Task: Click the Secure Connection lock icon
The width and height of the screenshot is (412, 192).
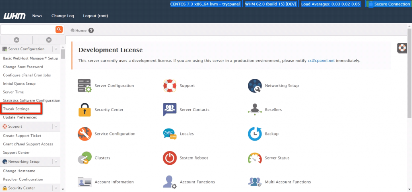Action: click(x=371, y=4)
